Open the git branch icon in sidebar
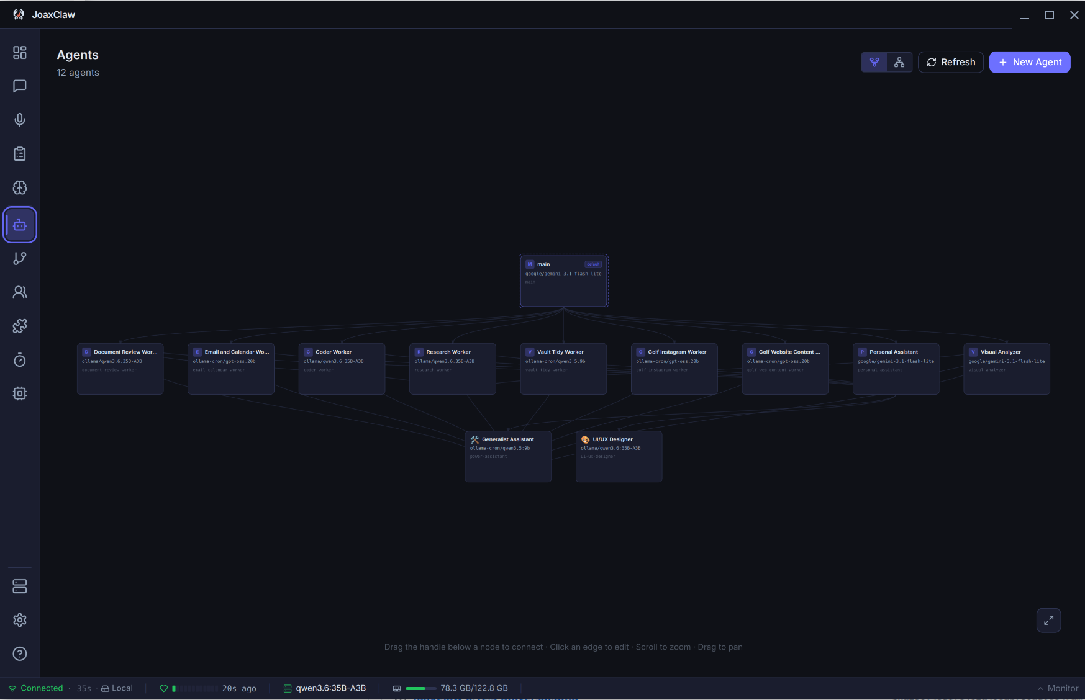 20,258
